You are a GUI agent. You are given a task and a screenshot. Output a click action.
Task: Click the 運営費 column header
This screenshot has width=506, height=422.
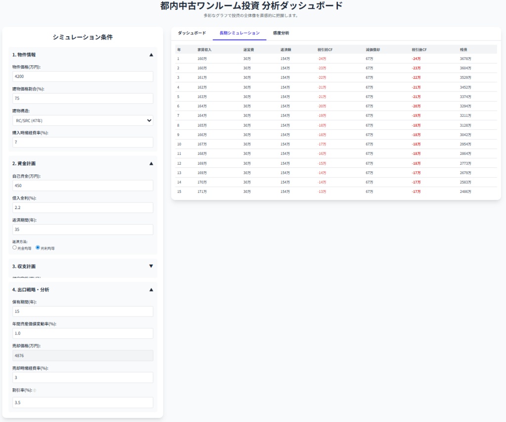(249, 50)
